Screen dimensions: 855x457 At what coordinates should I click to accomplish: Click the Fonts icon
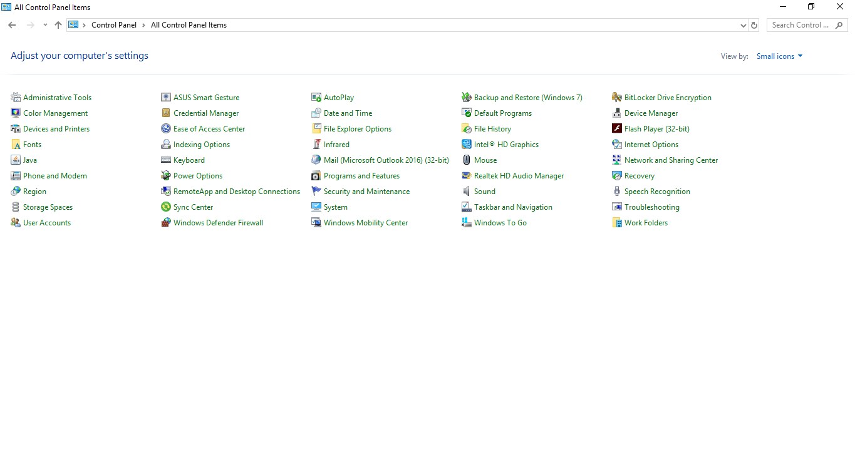pyautogui.click(x=16, y=144)
